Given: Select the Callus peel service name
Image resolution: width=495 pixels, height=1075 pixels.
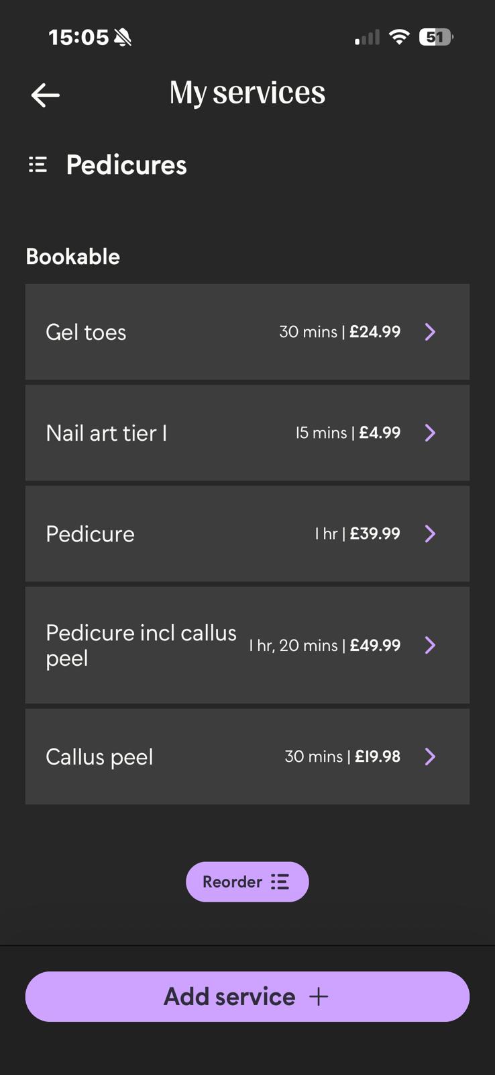Looking at the screenshot, I should click(99, 757).
